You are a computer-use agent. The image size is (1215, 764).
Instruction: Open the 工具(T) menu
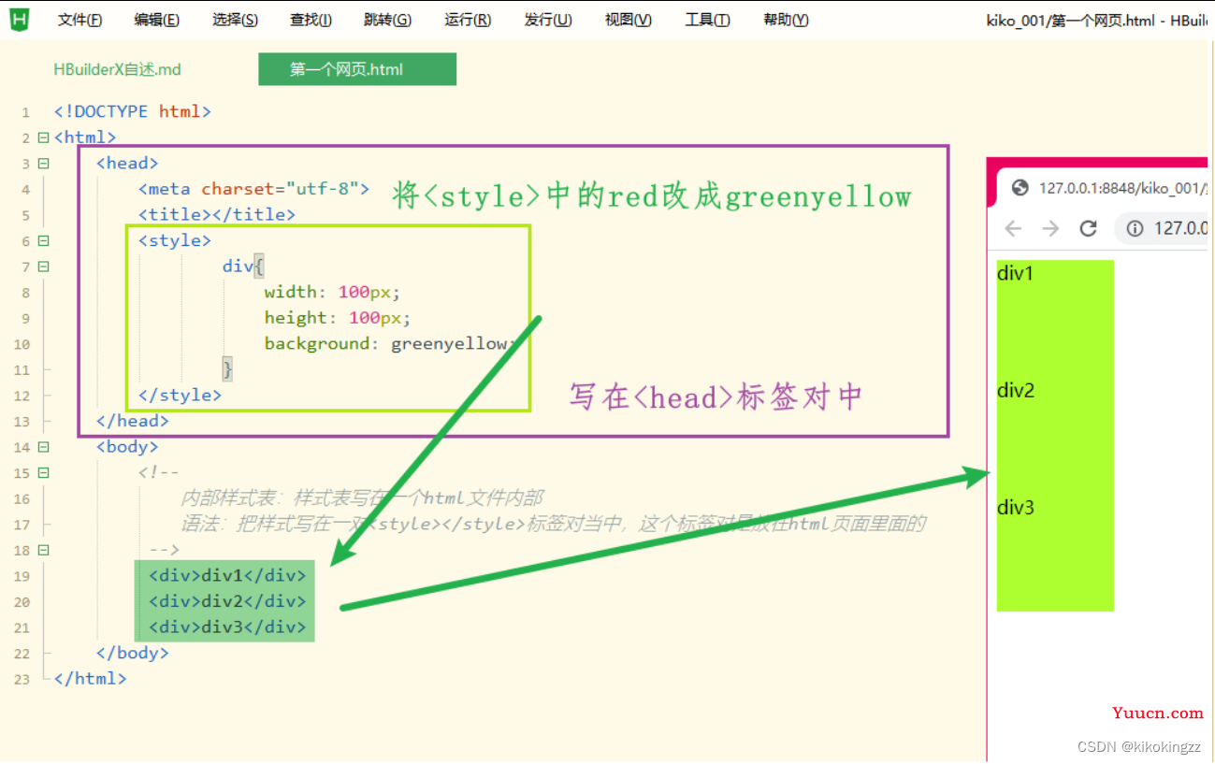tap(707, 20)
